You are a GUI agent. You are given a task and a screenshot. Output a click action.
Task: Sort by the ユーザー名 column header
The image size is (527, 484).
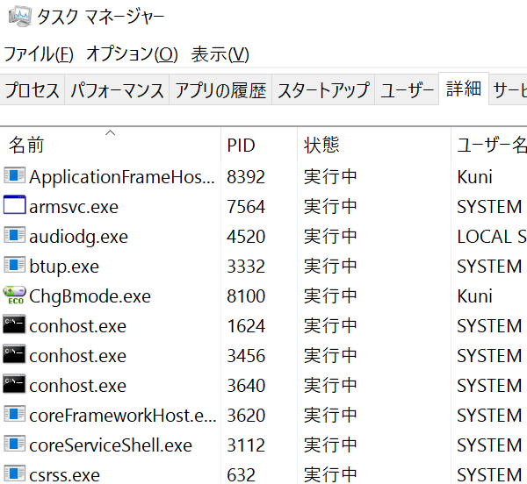(489, 145)
